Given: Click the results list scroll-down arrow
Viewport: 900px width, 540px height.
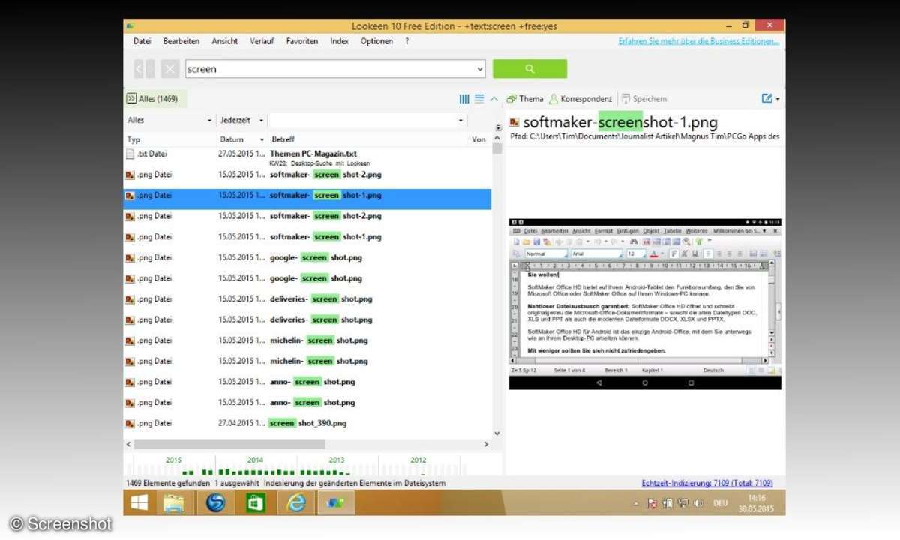Looking at the screenshot, I should point(496,433).
